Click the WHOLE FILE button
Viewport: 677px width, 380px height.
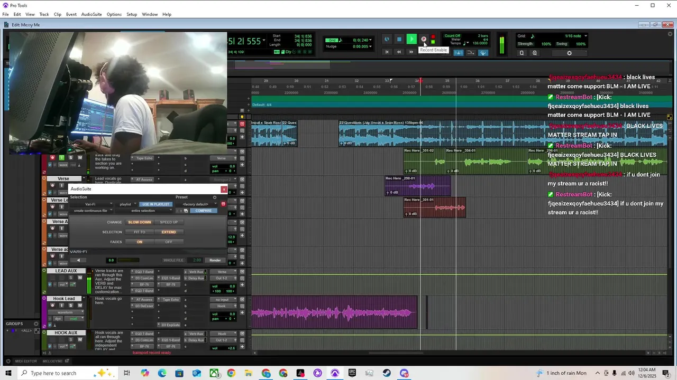pyautogui.click(x=173, y=260)
